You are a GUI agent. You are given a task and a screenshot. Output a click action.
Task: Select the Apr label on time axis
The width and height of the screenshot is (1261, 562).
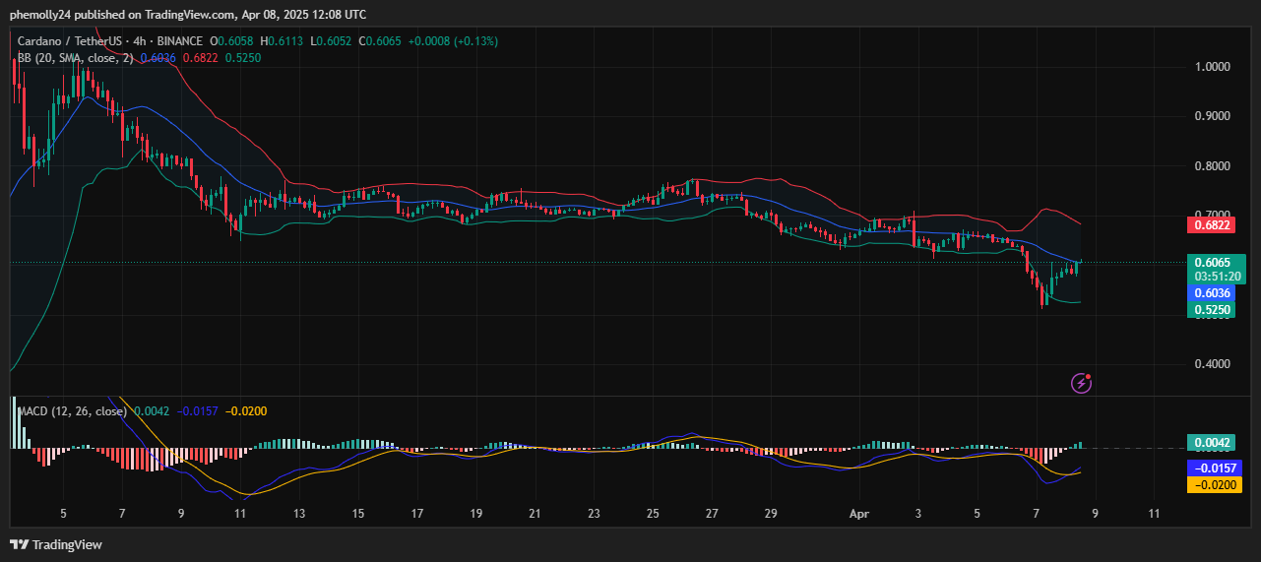pyautogui.click(x=858, y=514)
